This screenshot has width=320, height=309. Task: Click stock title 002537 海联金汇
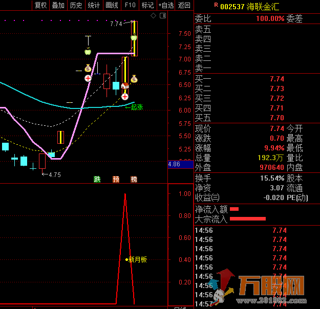click(x=249, y=7)
